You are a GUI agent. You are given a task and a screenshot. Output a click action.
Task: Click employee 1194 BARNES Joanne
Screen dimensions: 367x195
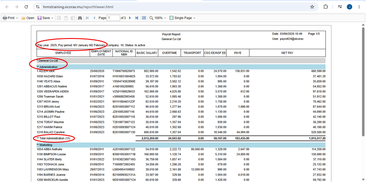pyautogui.click(x=51, y=175)
